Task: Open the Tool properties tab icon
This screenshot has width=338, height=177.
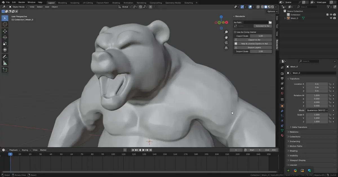Action: pyautogui.click(x=282, y=67)
